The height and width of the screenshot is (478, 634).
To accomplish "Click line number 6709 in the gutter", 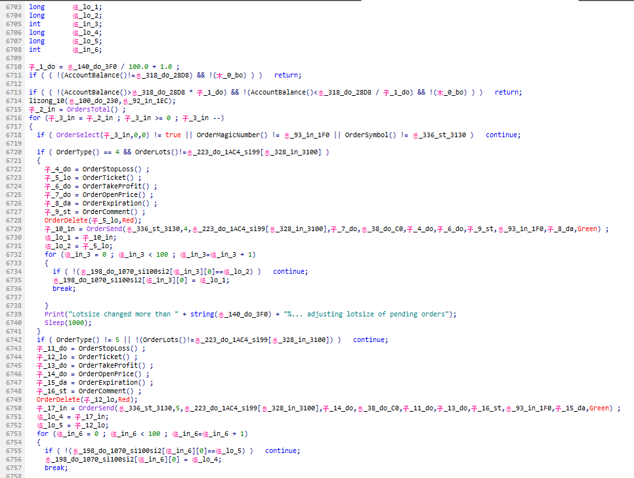I will coord(14,58).
